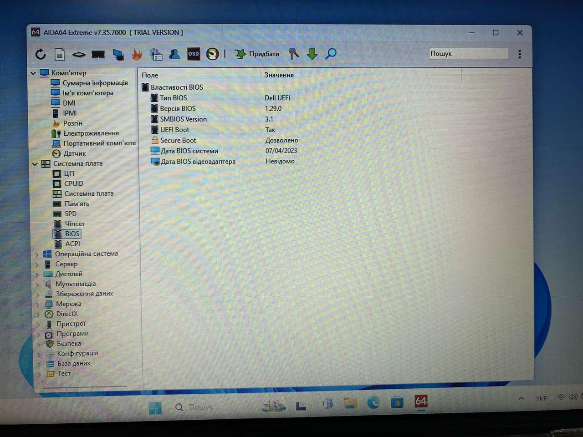This screenshot has height=437, width=583.
Task: Collapse the Системна плата category node
Action: (x=35, y=164)
